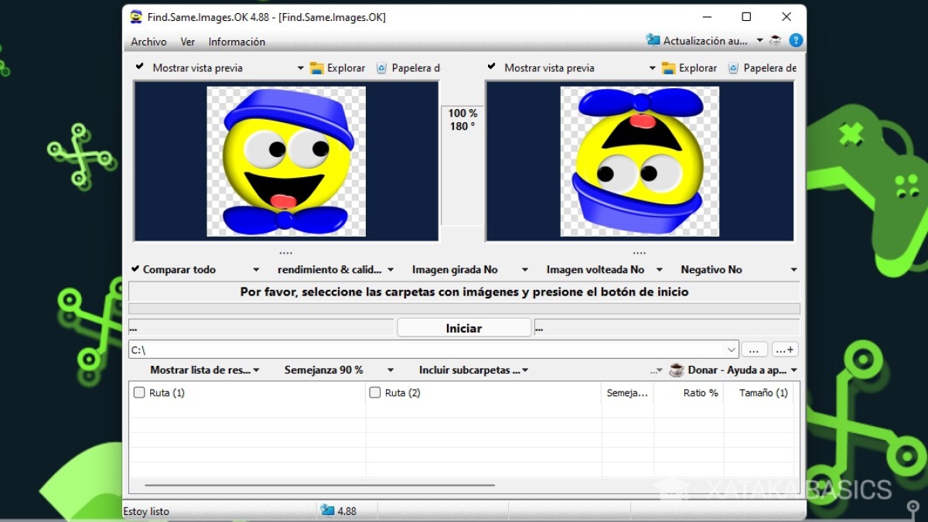Toggle the Comparar todo option

(174, 270)
